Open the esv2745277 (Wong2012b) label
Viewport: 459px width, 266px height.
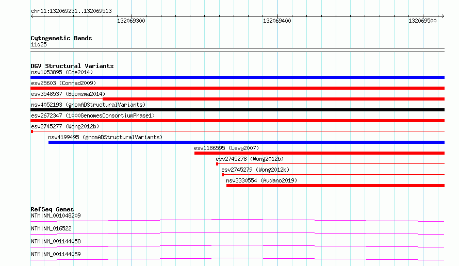pos(65,126)
